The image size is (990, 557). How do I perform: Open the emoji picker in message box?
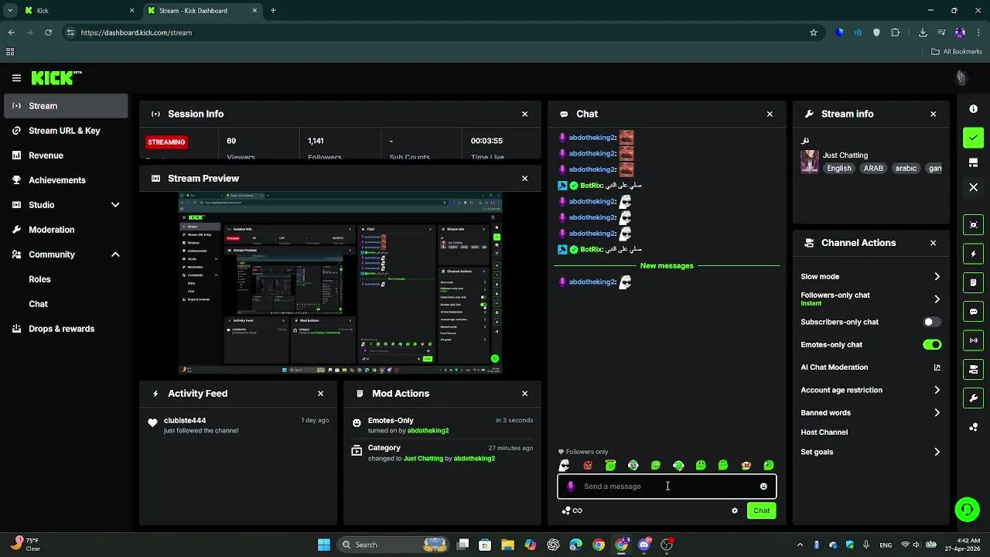[763, 487]
